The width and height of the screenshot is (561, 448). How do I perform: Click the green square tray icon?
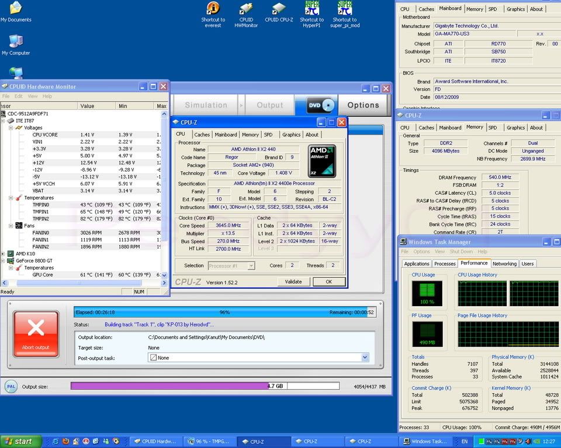[x=481, y=442]
